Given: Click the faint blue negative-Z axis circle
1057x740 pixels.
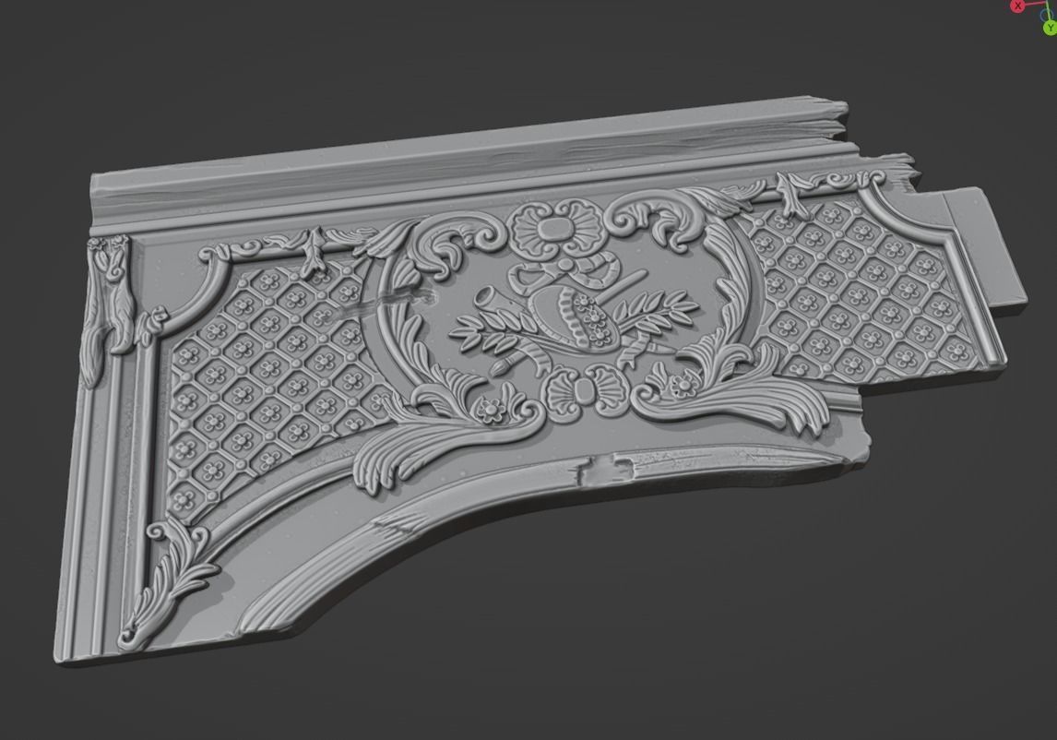Looking at the screenshot, I should pyautogui.click(x=1045, y=14).
